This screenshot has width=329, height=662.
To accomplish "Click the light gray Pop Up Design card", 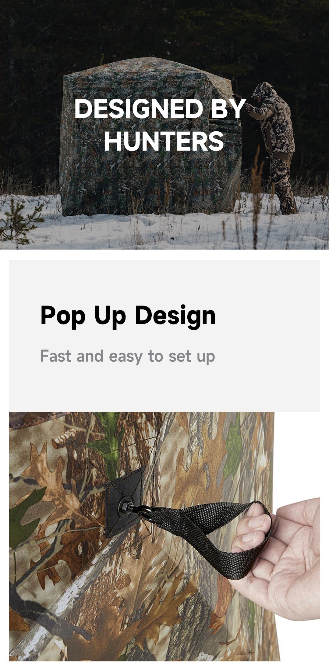I will click(x=164, y=335).
